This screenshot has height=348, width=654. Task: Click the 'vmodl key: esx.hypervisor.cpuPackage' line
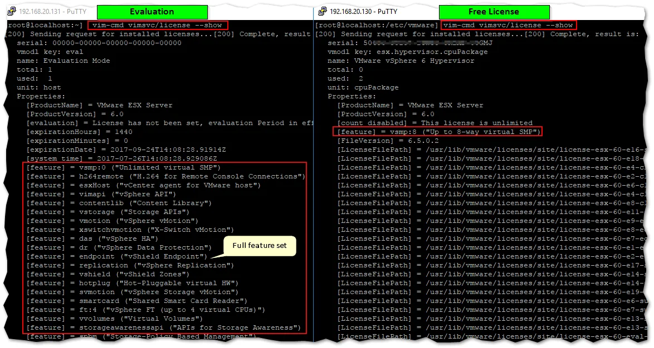408,52
